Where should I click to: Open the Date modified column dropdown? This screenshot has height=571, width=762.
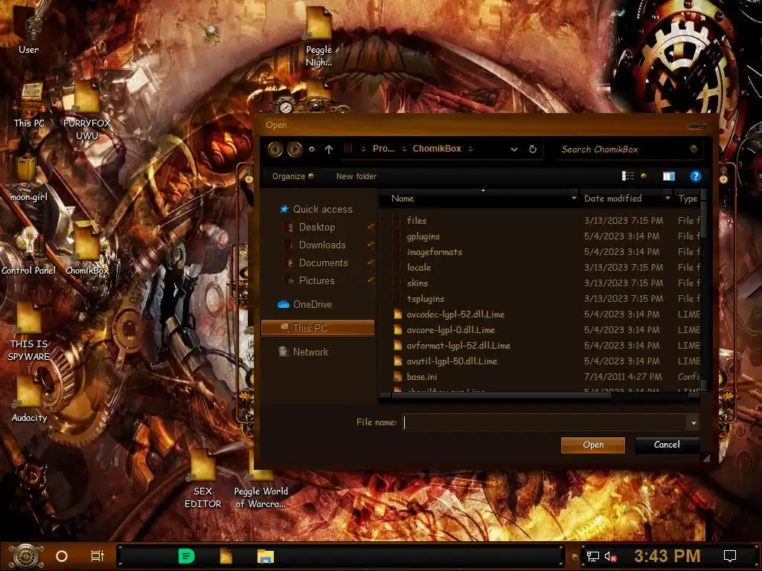tap(667, 198)
